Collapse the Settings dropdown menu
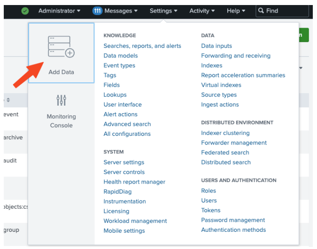The height and width of the screenshot is (249, 317). click(x=163, y=11)
